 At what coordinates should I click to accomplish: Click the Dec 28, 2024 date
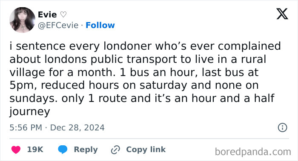coord(77,127)
